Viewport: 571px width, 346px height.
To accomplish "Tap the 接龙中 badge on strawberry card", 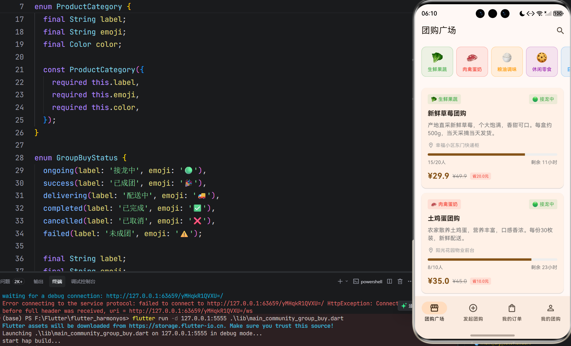I will 543,99.
